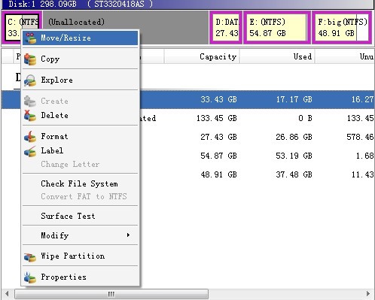Click the horizontal scrollbar left arrow

7,293
